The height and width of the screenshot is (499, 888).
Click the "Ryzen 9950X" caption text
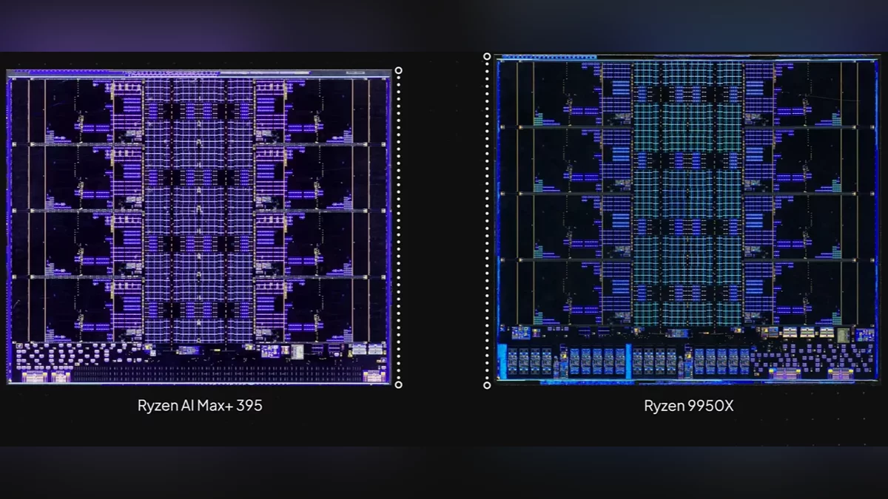(x=688, y=406)
